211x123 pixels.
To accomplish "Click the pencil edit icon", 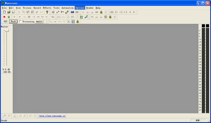I will point(86,17).
